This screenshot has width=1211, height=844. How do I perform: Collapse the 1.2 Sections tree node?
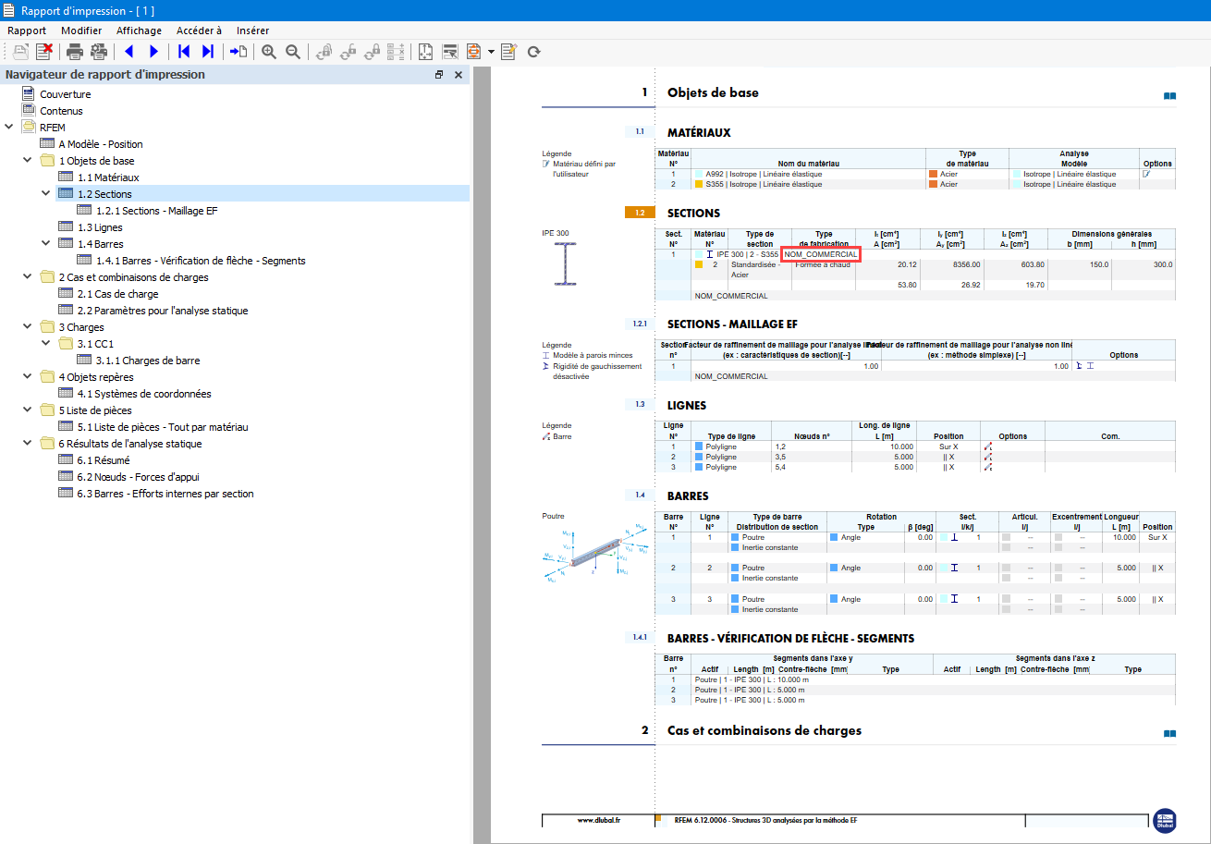click(46, 194)
